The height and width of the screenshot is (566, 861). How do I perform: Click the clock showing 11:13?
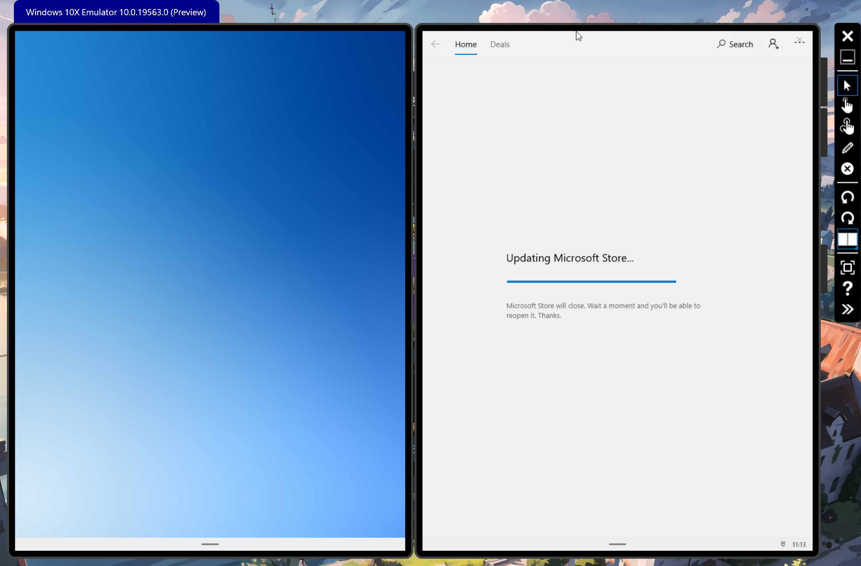798,544
